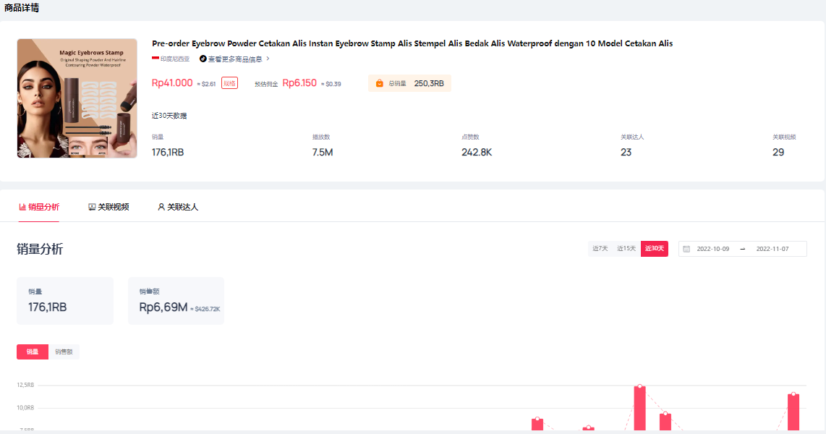The width and height of the screenshot is (826, 434).
Task: Click the calendar icon in date range picker
Action: tap(686, 249)
